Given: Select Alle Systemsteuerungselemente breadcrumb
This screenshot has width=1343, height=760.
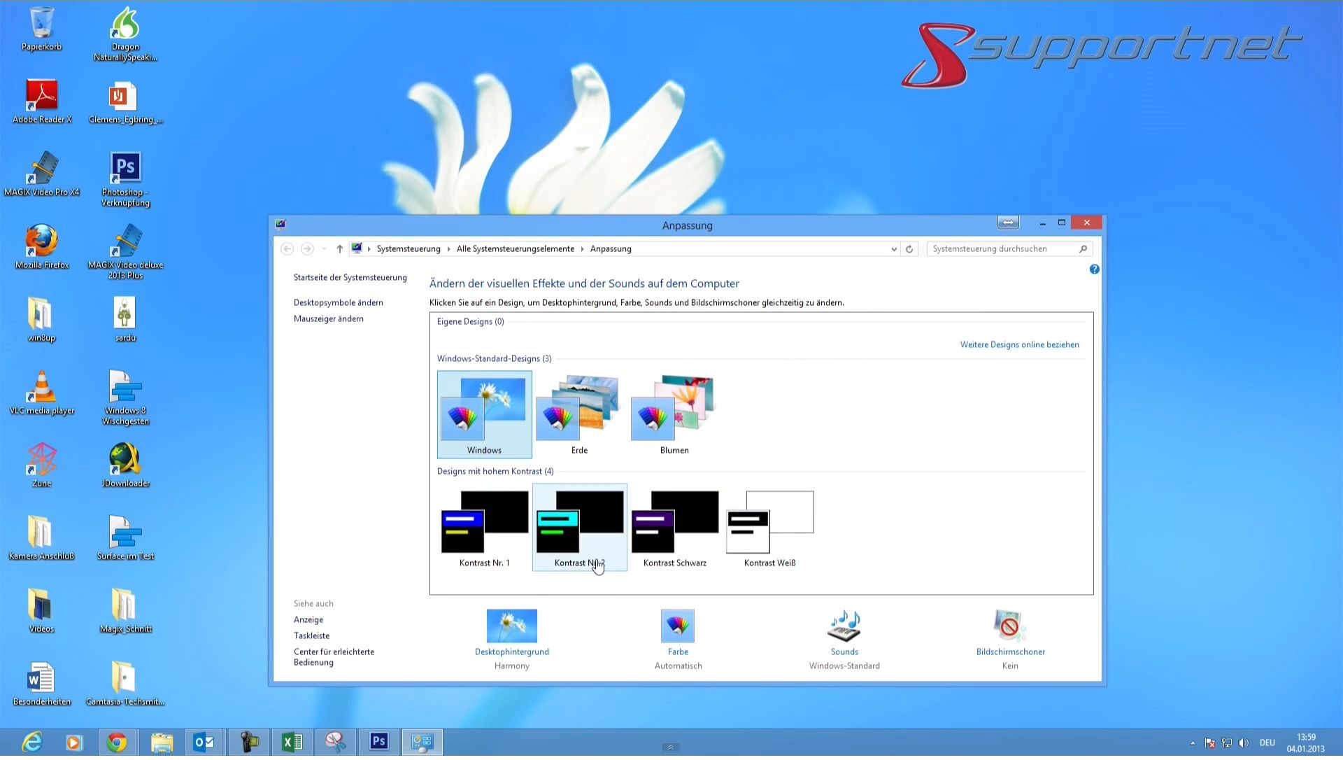Looking at the screenshot, I should (515, 249).
